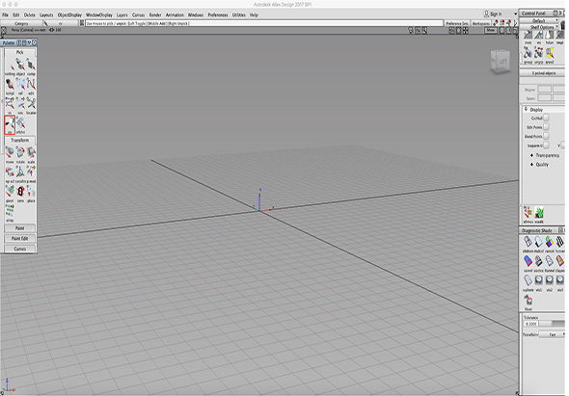The image size is (569, 396).
Task: Open the Paint palette tab
Action: (x=20, y=228)
